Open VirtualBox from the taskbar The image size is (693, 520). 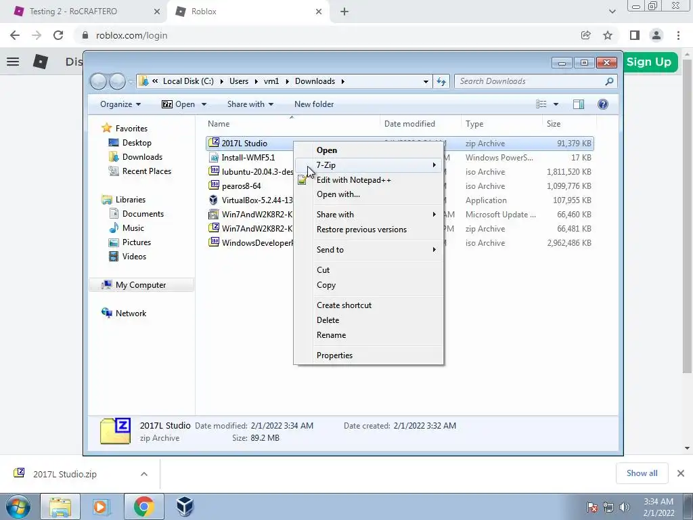(185, 506)
